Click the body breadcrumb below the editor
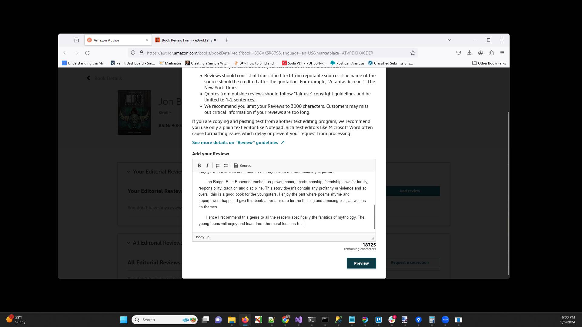 coord(200,237)
